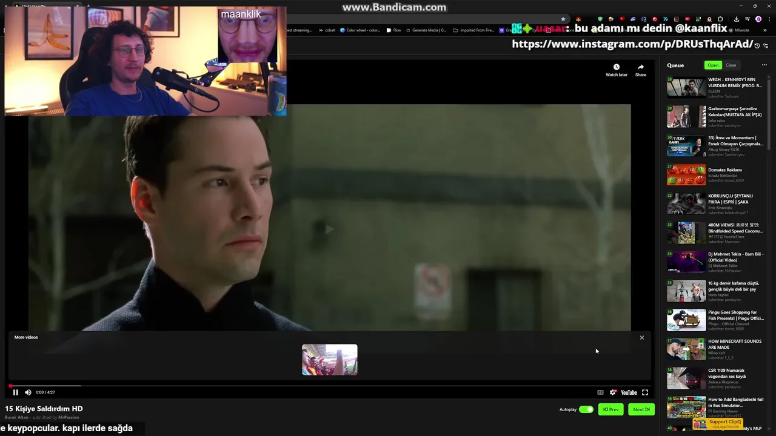Screen dimensions: 776x436
Task: Open the Domates Reklamı clip thumbnail
Action: tap(686, 175)
